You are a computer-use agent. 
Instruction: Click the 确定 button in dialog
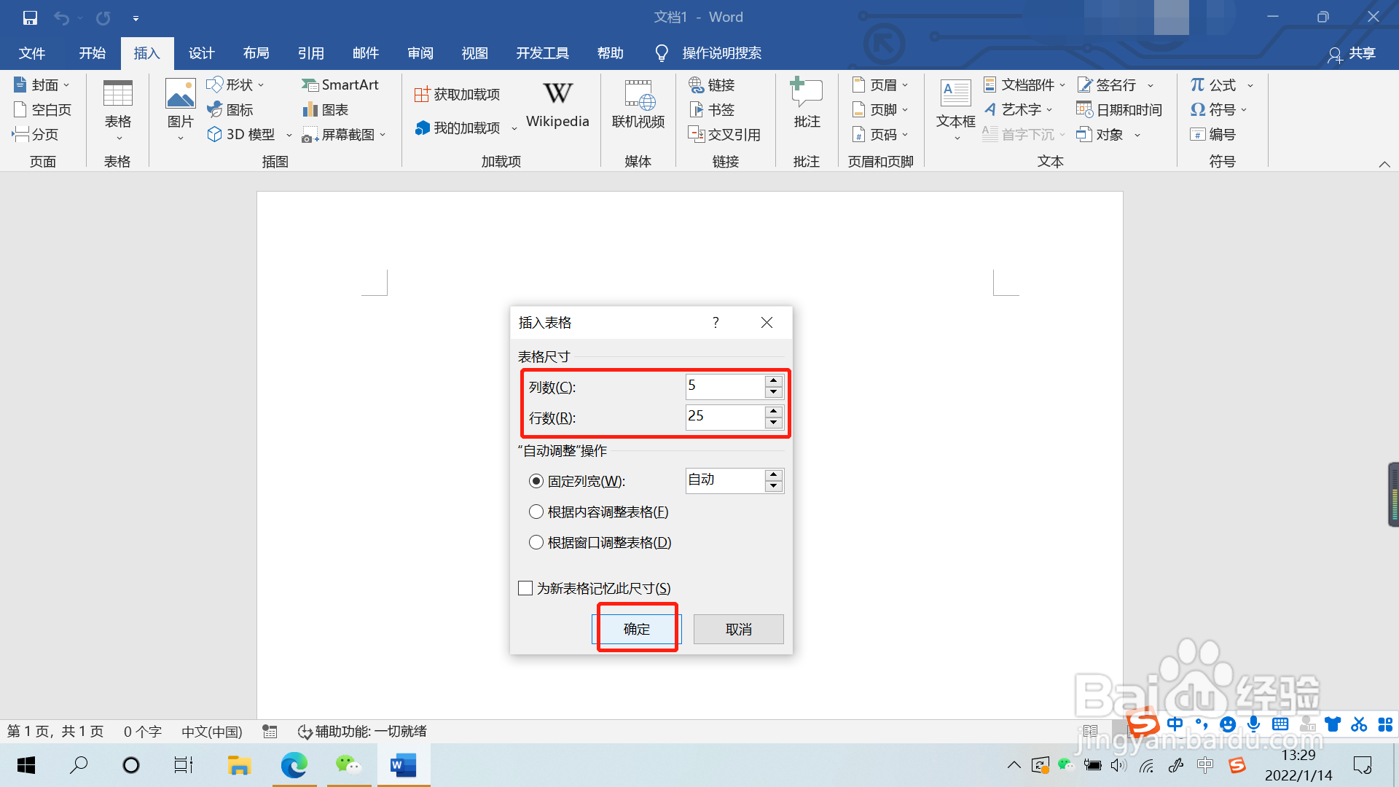(636, 629)
